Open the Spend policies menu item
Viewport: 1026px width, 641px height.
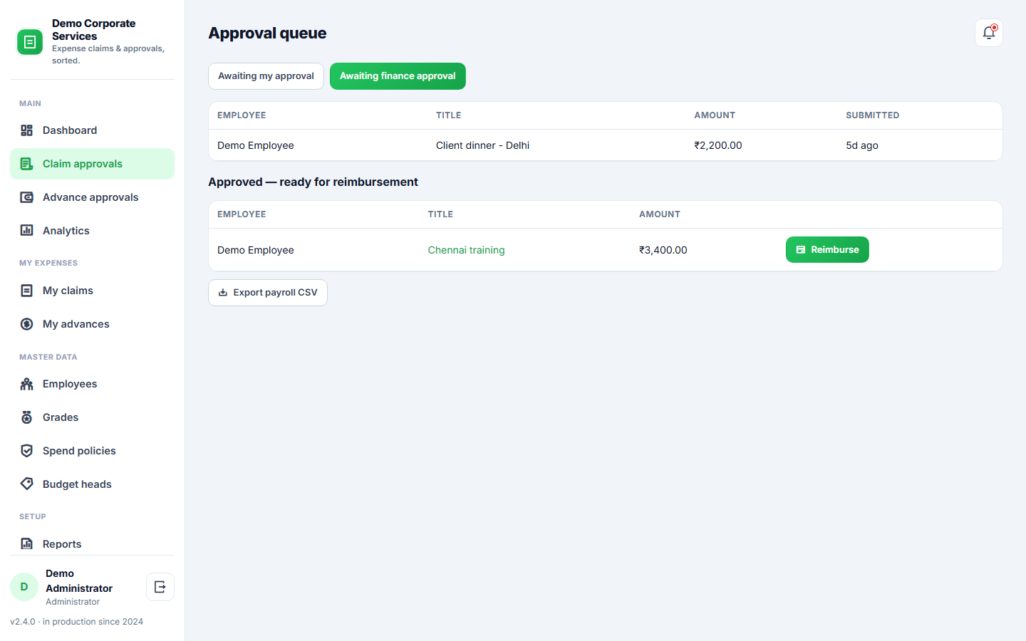pyautogui.click(x=92, y=451)
